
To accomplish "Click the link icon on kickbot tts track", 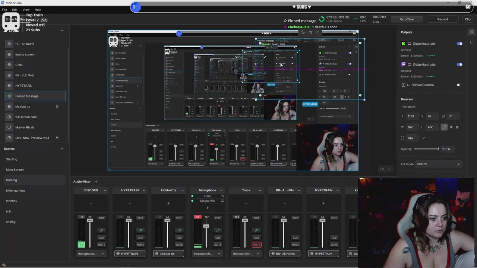I will [x=179, y=231].
